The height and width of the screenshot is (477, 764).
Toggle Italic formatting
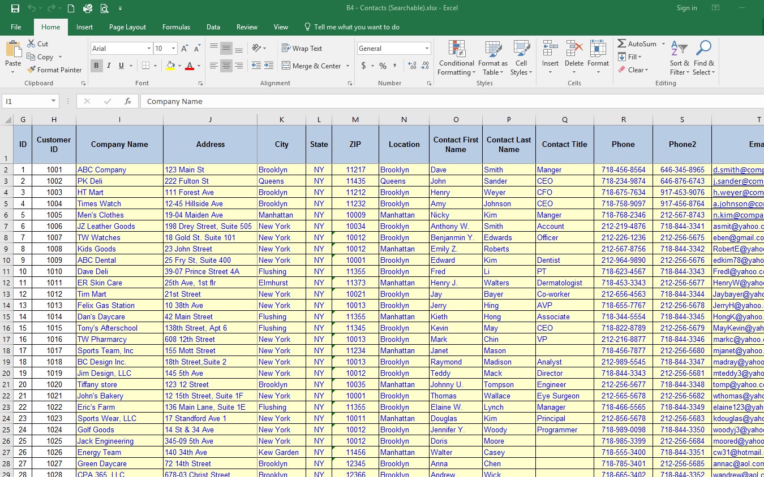pos(109,66)
